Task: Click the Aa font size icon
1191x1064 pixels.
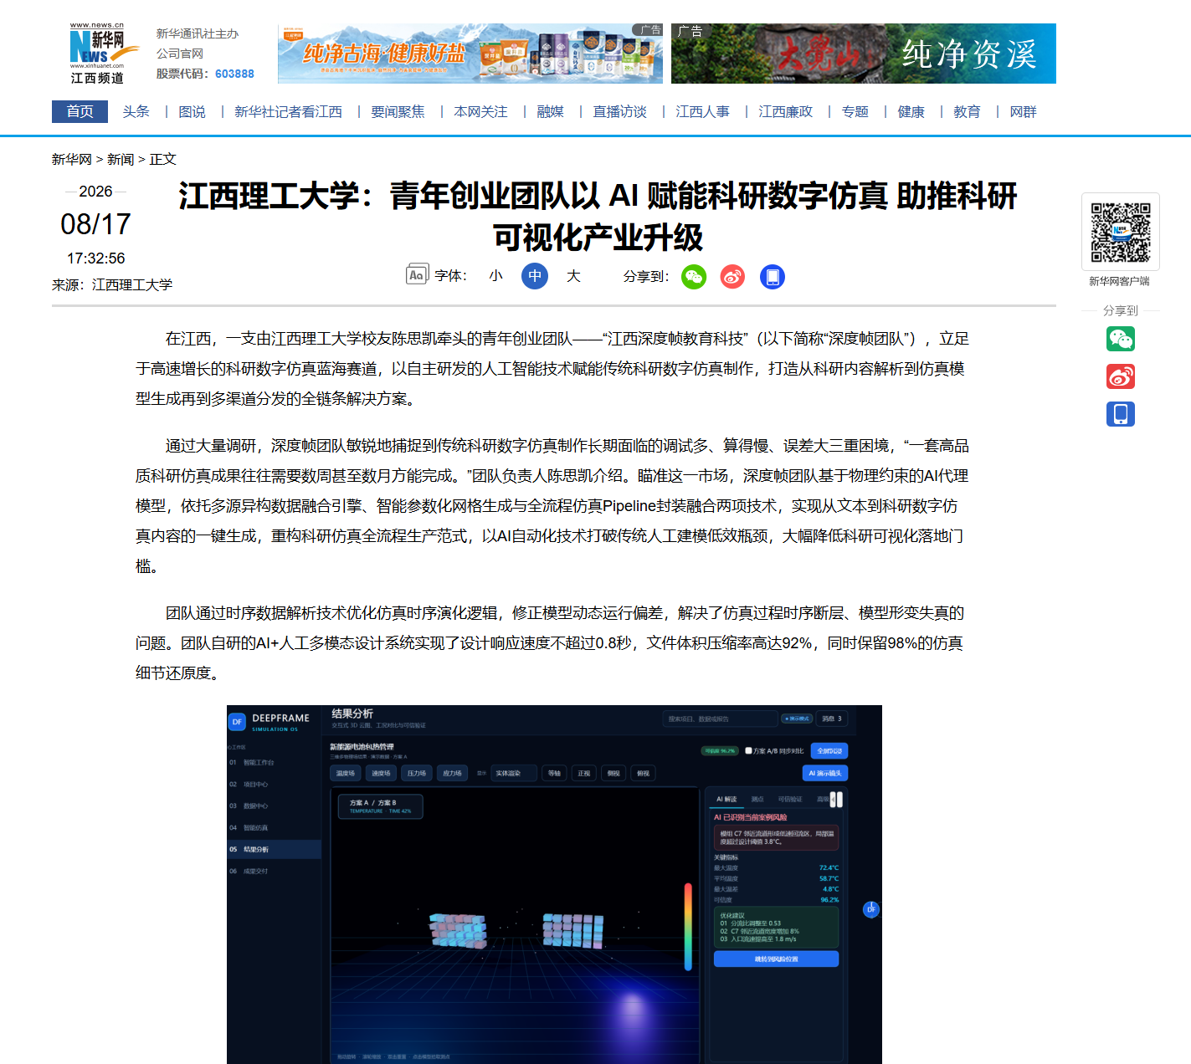Action: [416, 274]
